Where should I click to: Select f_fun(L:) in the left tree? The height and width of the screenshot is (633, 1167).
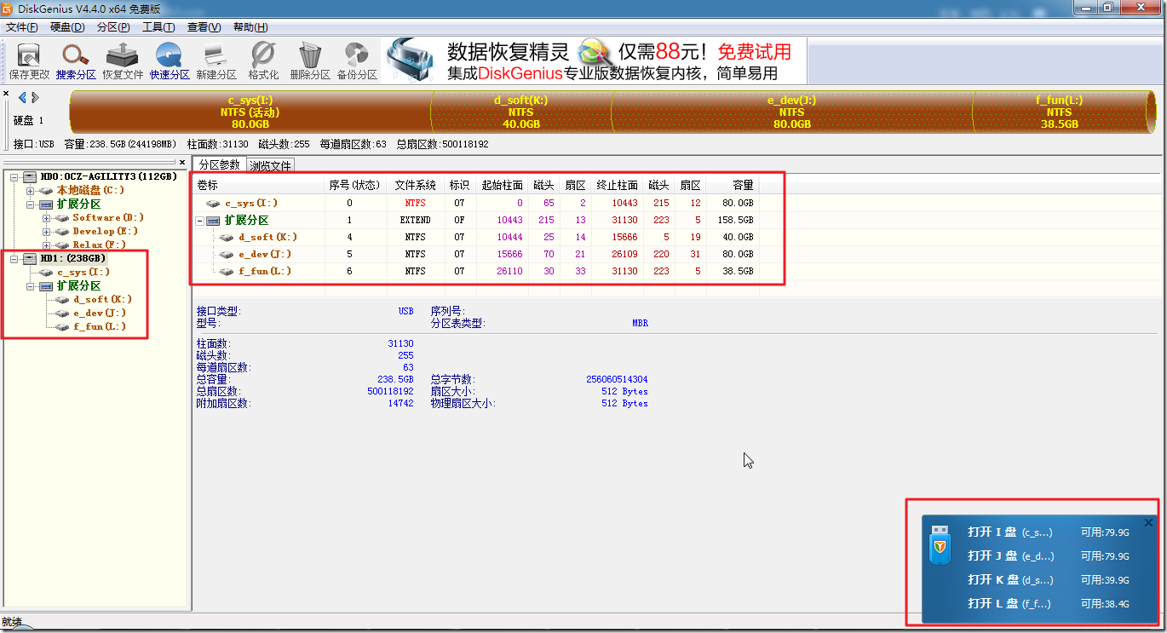click(99, 326)
